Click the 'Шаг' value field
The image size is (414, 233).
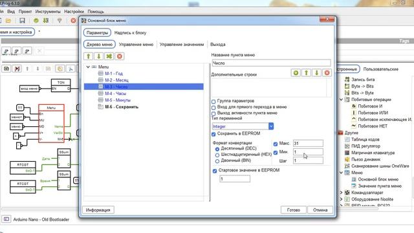click(x=308, y=161)
